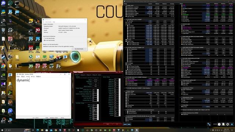Screen dimensions: 235x132
Task: Click the HWiNFO reset clock icon
Action: pyautogui.click(x=219, y=124)
